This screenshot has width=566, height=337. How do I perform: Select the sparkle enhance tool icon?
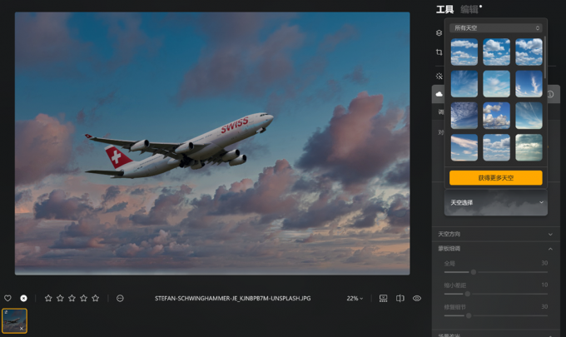(439, 76)
